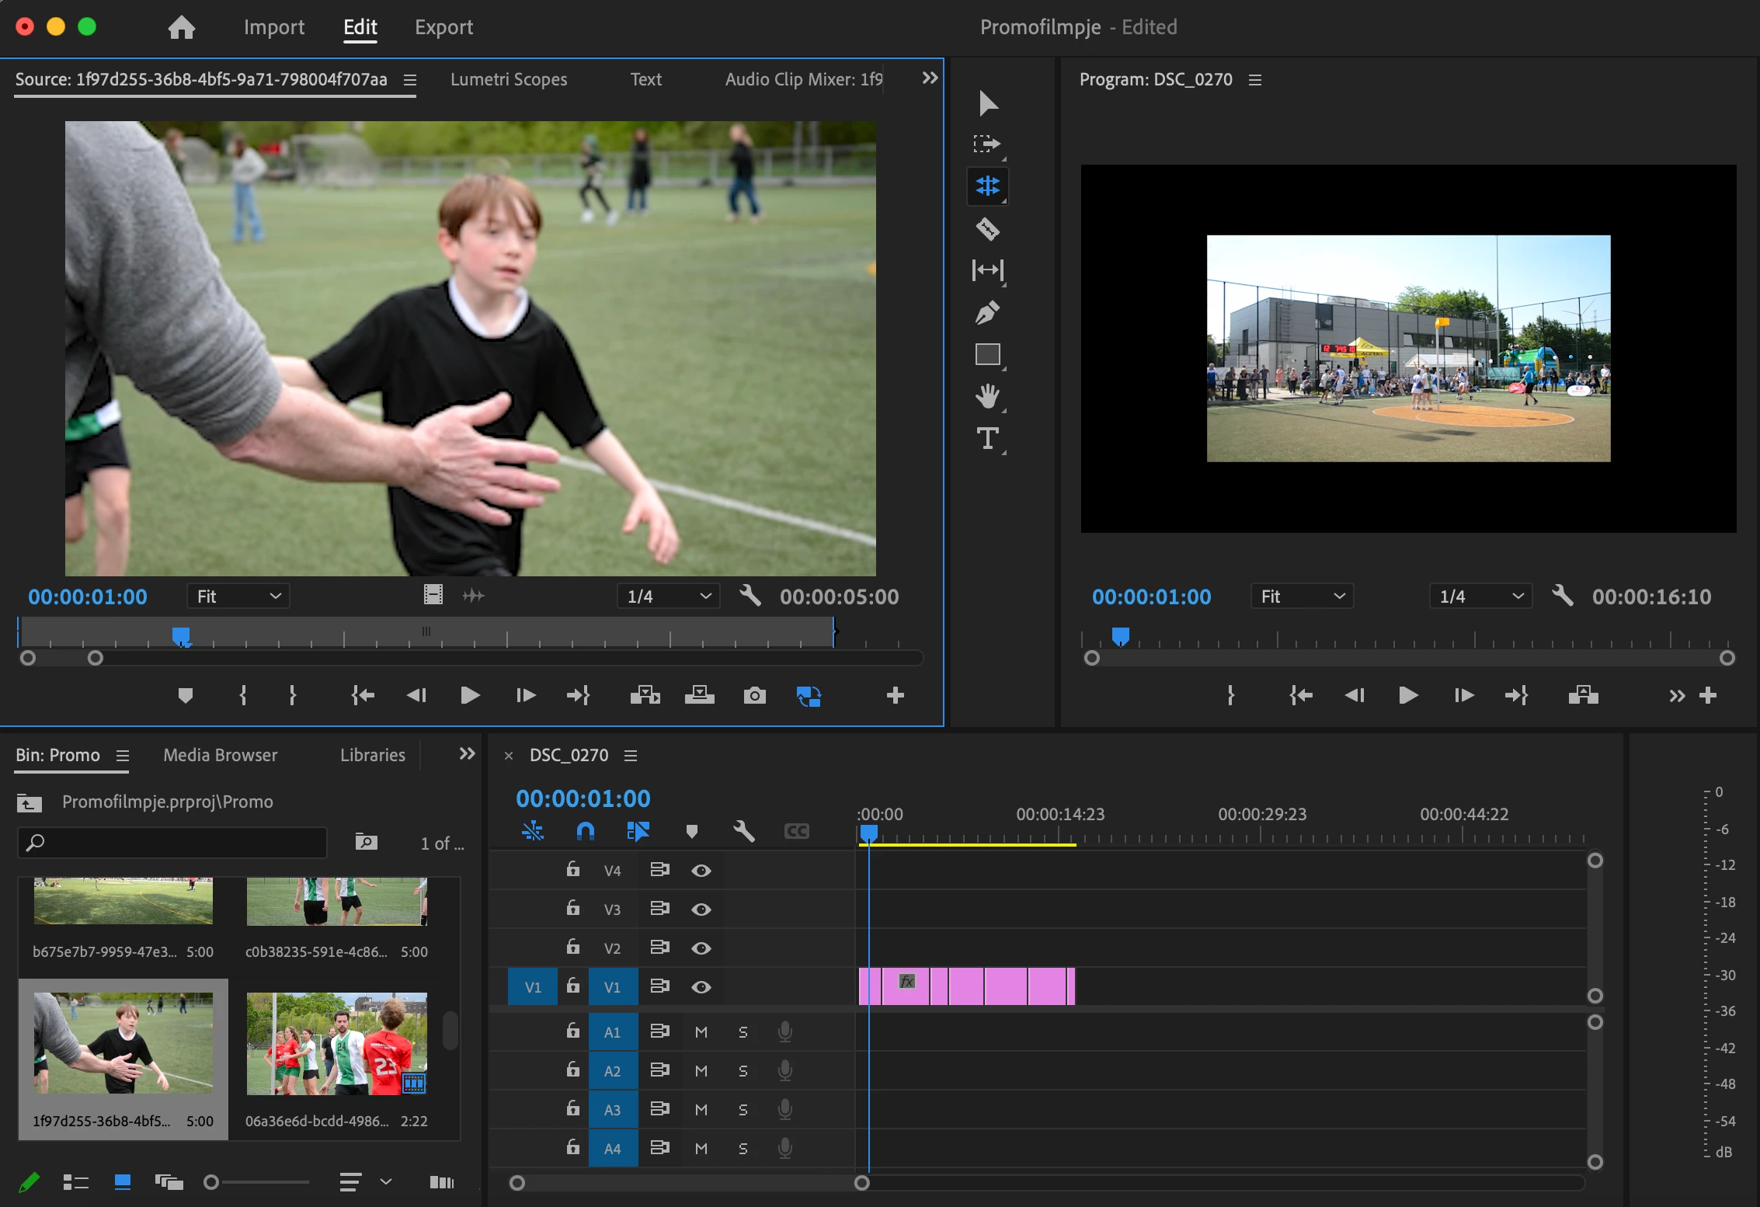Screen dimensions: 1760x1207
Task: Mute audio track A1
Action: 701,1032
